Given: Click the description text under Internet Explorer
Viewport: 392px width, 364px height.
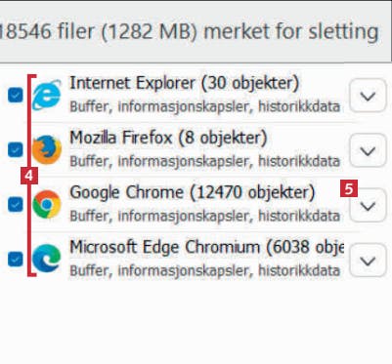Looking at the screenshot, I should pos(205,106).
